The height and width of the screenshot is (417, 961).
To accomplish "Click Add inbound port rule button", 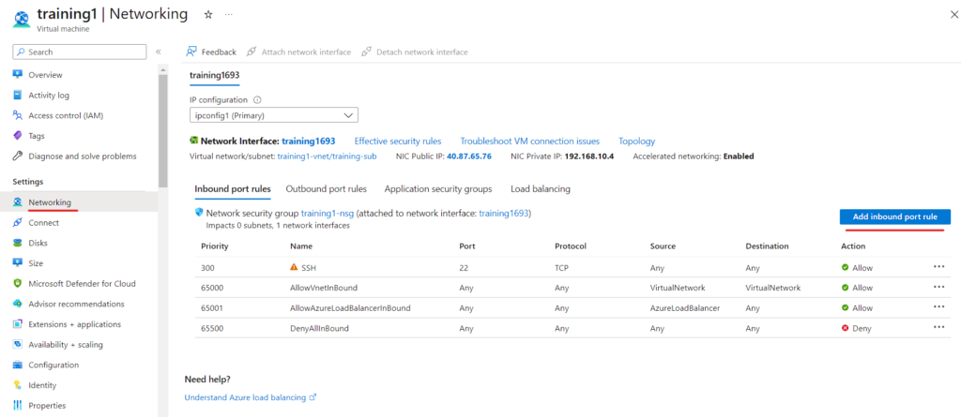I will 894,216.
